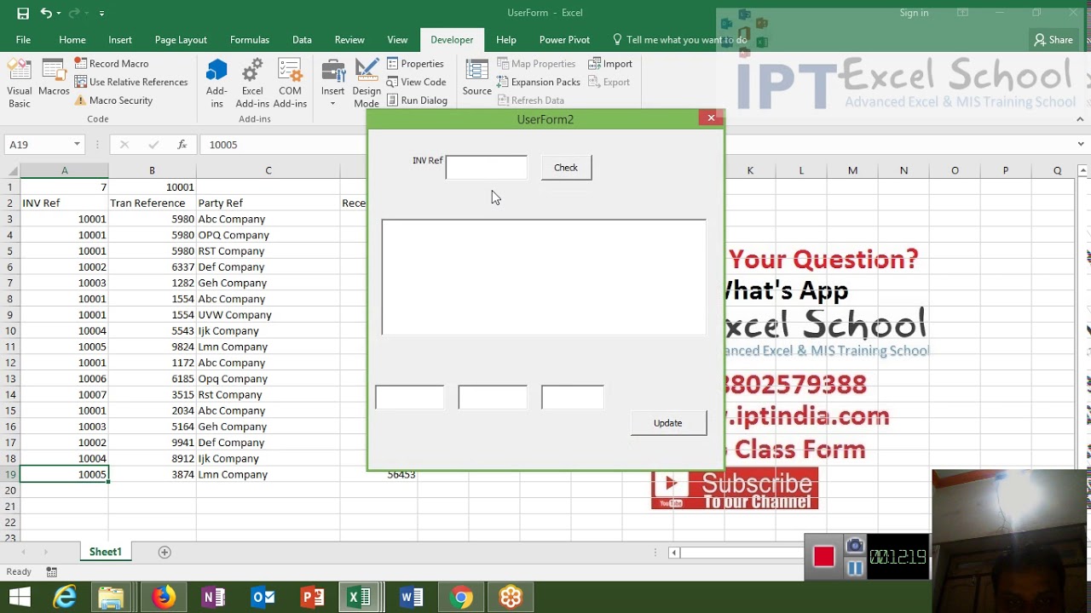
Task: Open PowerPoint from the taskbar
Action: tap(312, 598)
